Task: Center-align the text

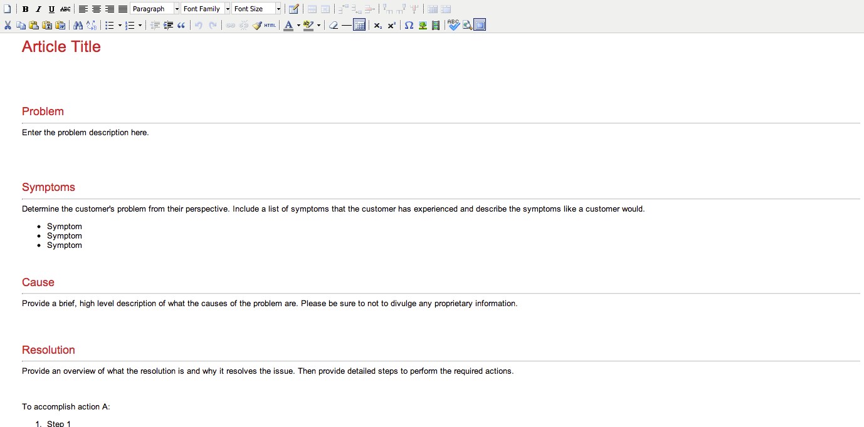Action: (x=97, y=9)
